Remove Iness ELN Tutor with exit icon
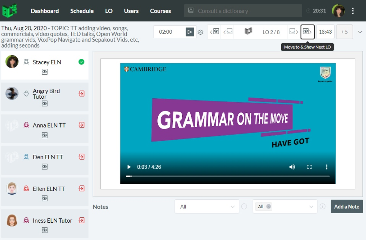Viewport: 366px width, 240px height. pos(81,220)
